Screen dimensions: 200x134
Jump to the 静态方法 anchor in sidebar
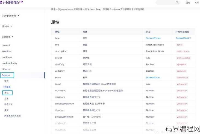(8, 104)
